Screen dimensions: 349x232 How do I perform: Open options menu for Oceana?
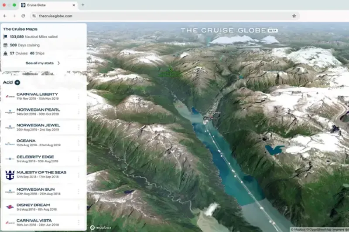[79, 143]
